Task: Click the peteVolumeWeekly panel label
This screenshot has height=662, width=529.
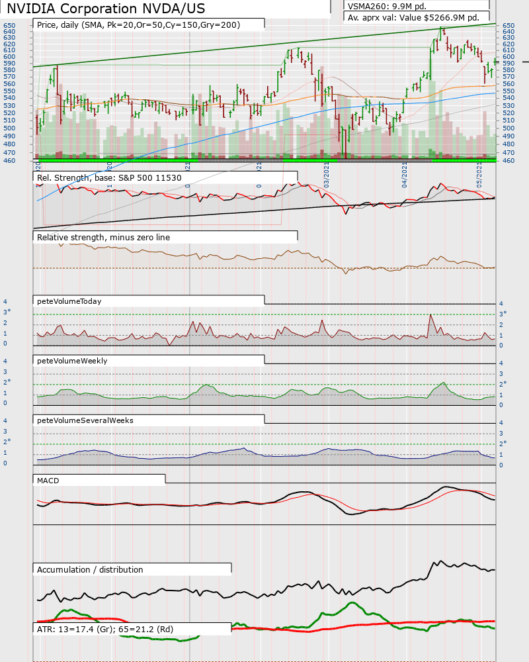Action: point(72,361)
